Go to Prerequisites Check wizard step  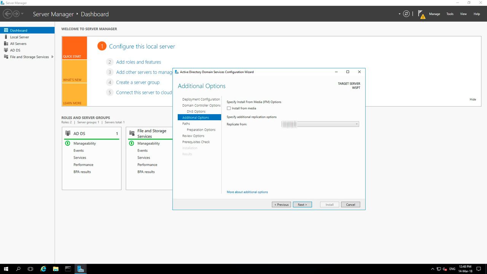click(196, 142)
